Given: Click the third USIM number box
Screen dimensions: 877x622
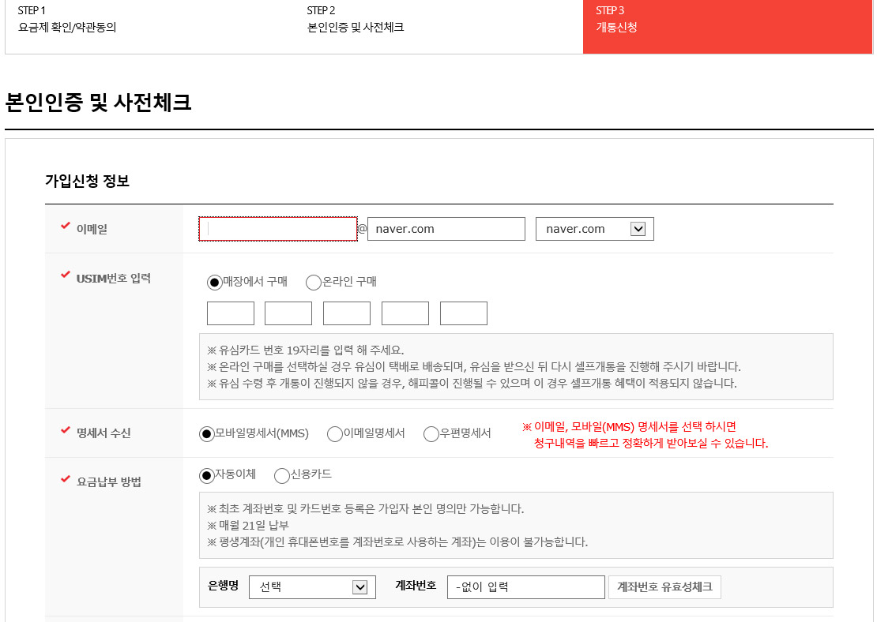Looking at the screenshot, I should coord(347,313).
